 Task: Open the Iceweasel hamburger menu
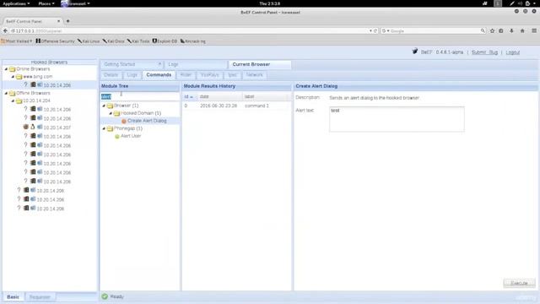(534, 30)
